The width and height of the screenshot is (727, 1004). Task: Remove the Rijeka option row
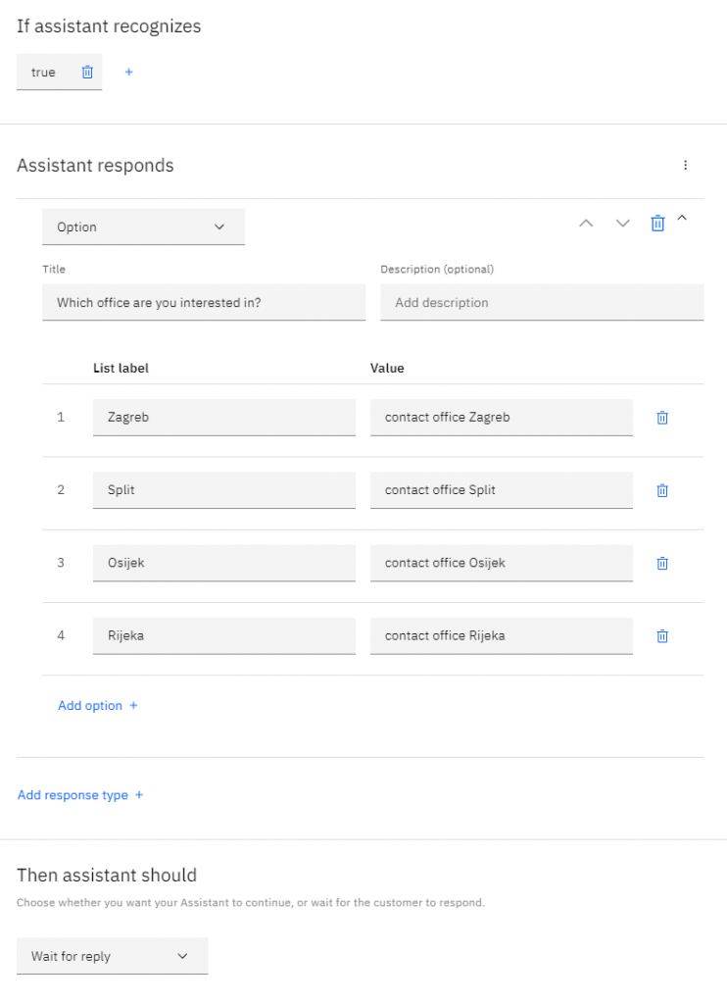click(x=662, y=635)
